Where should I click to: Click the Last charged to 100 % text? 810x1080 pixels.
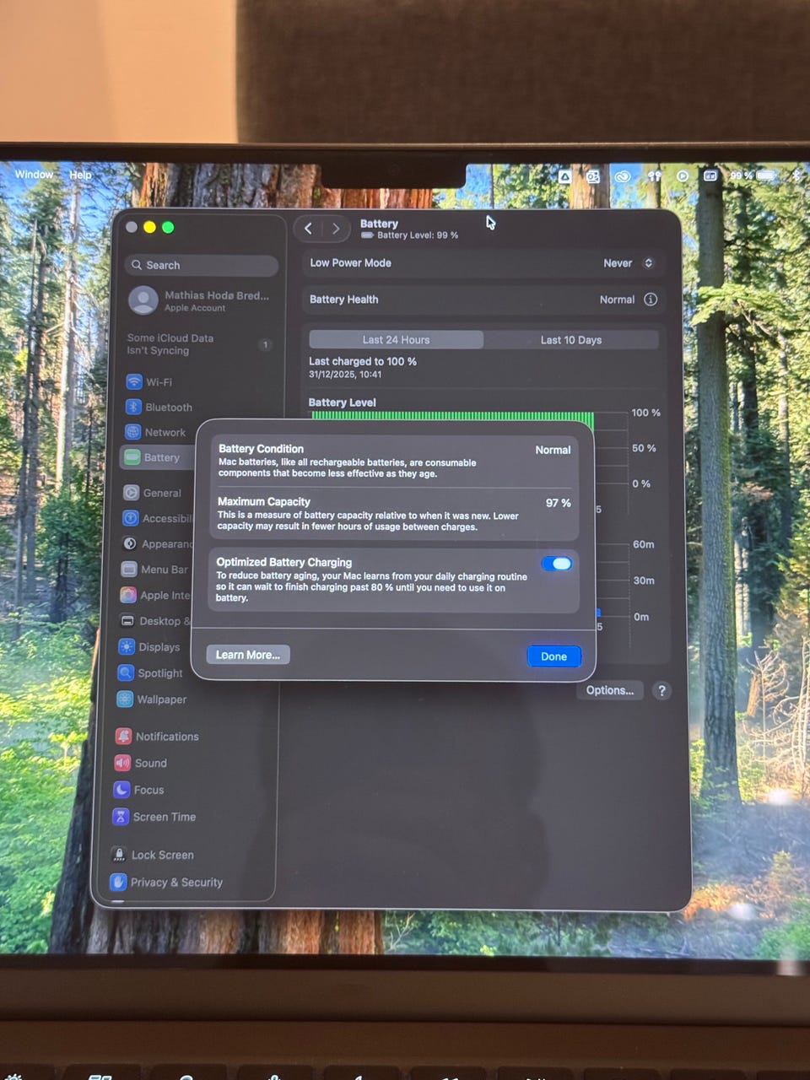coord(363,361)
